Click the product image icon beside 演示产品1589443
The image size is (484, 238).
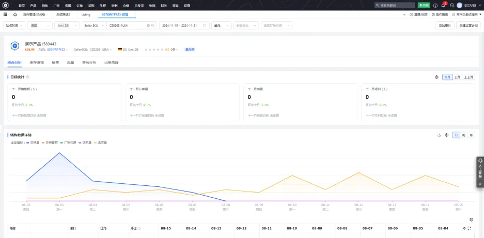[x=15, y=46]
